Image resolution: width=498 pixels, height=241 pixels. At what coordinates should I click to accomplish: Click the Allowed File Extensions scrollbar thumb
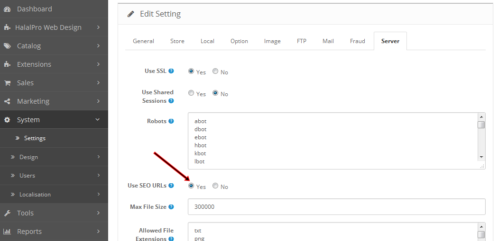481,234
